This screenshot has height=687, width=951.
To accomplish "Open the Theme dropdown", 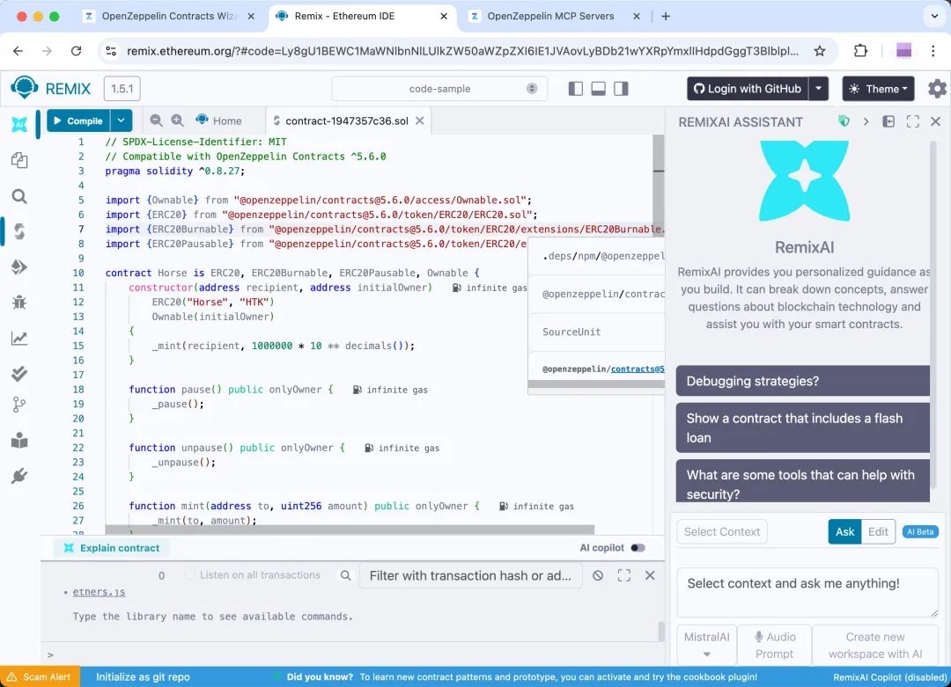I will (x=878, y=89).
